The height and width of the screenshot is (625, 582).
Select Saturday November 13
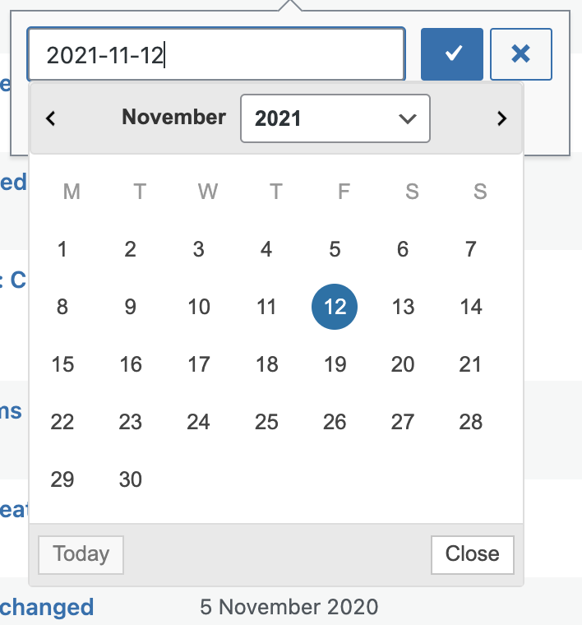pyautogui.click(x=403, y=307)
